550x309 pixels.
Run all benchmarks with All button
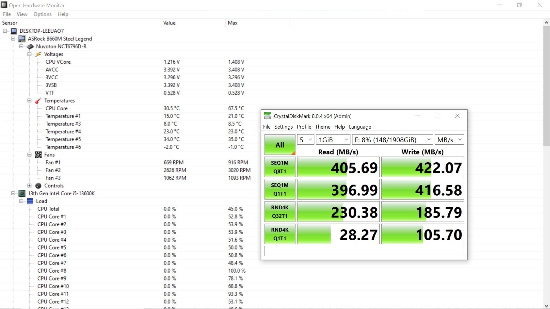click(x=280, y=145)
